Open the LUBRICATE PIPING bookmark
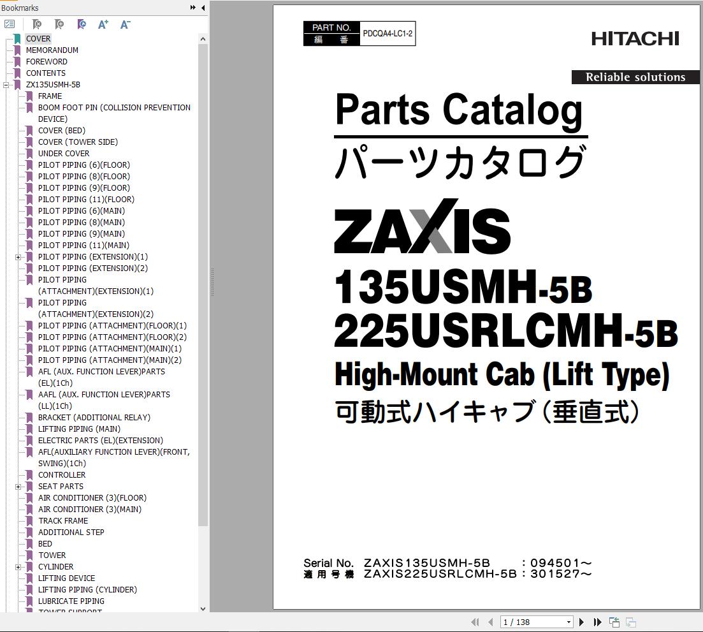Viewport: 703px width, 632px height. point(71,601)
